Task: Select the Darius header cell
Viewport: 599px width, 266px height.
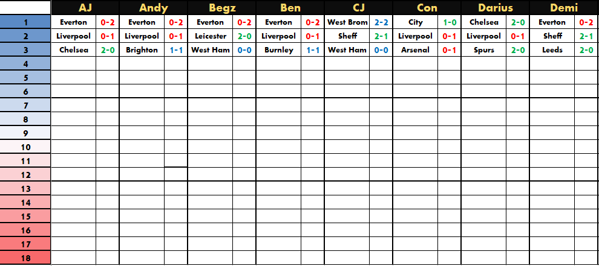Action: [x=495, y=8]
